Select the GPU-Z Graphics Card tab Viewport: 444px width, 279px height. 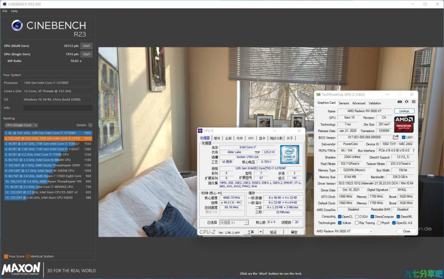click(x=326, y=103)
